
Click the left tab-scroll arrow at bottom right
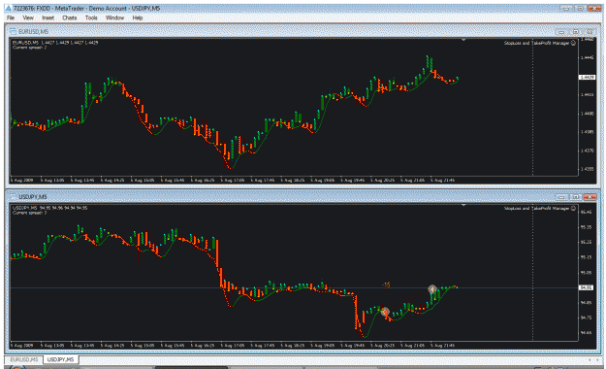point(590,359)
